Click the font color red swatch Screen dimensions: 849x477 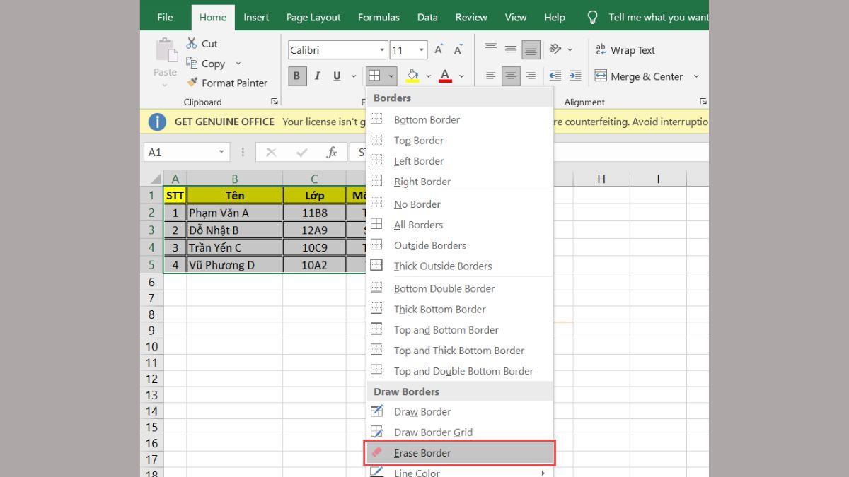pos(445,76)
